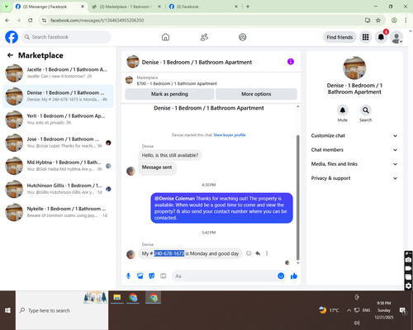The height and width of the screenshot is (330, 413).
Task: Click More options button
Action: pyautogui.click(x=256, y=94)
